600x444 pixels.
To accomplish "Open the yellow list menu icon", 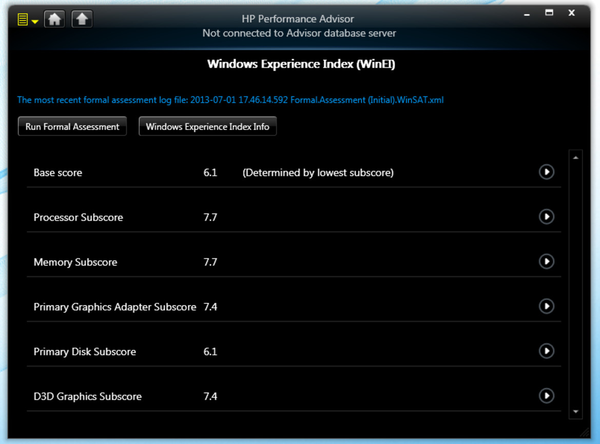I will click(x=23, y=19).
